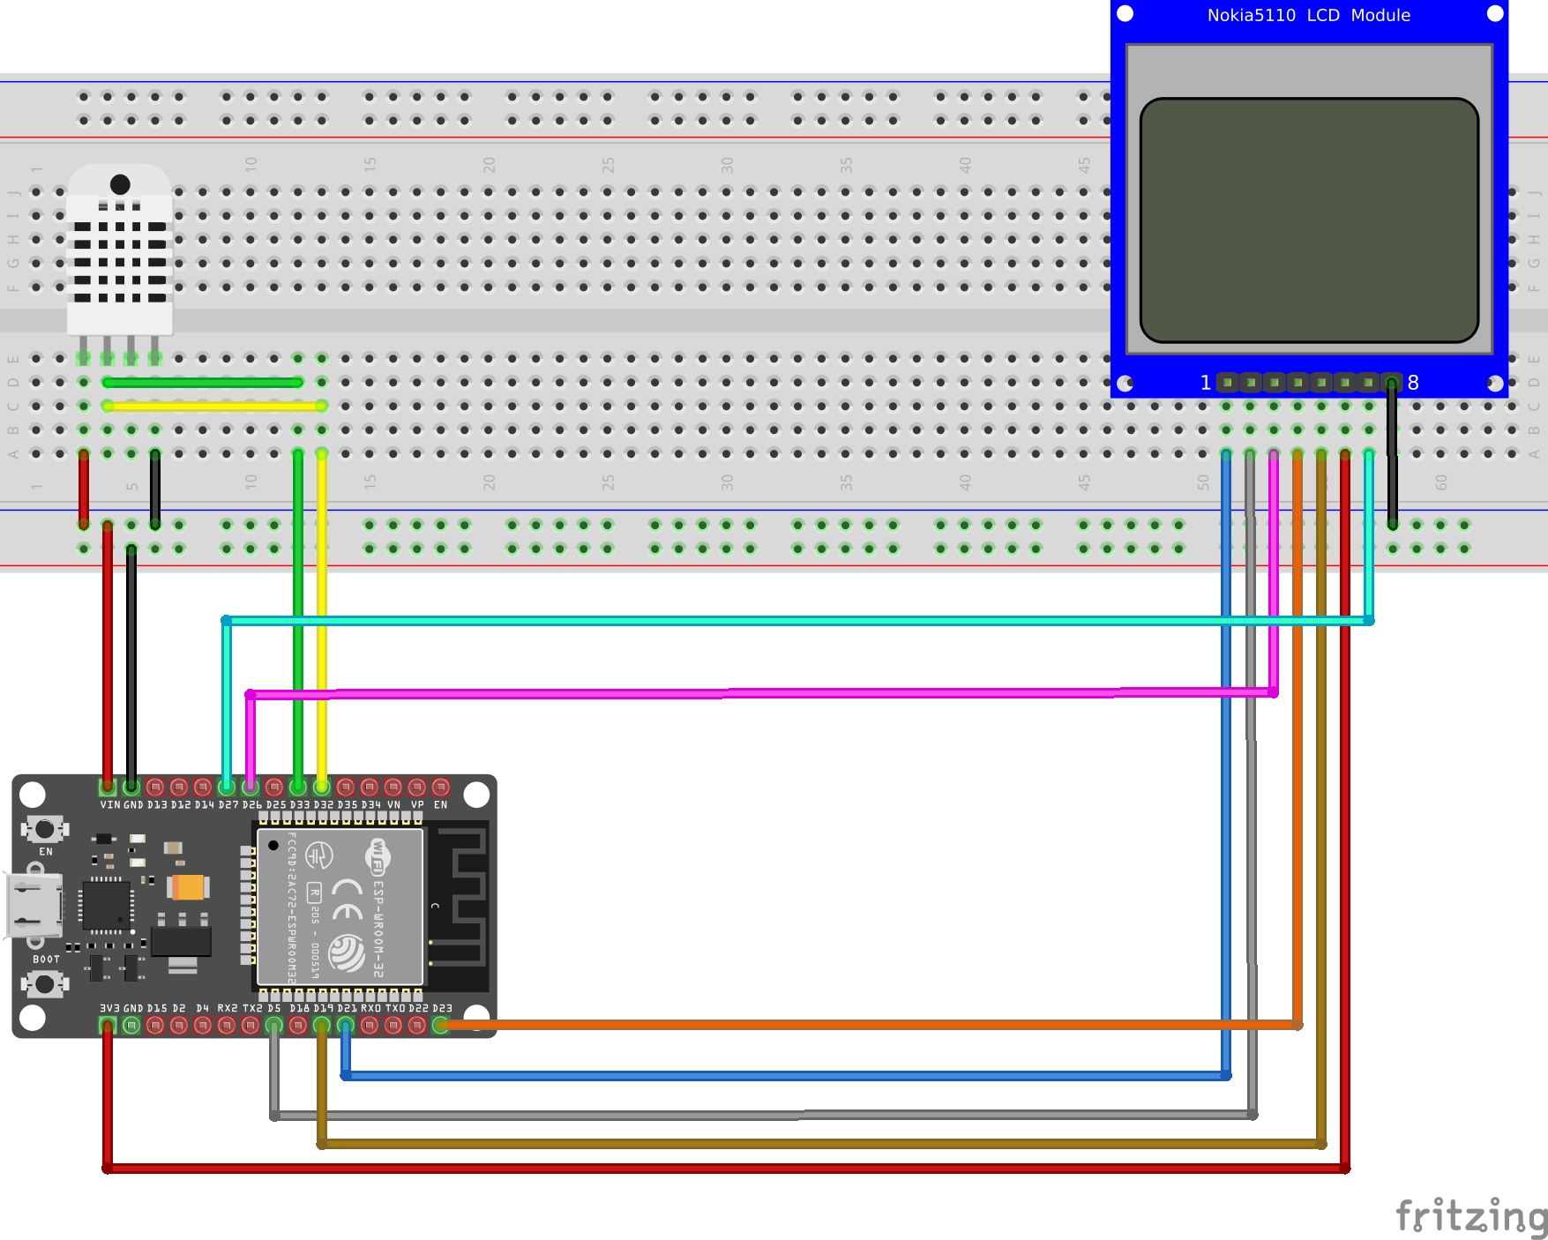1548x1240 pixels.
Task: Select the short red jumper below the DHT22
Action: pos(84,489)
